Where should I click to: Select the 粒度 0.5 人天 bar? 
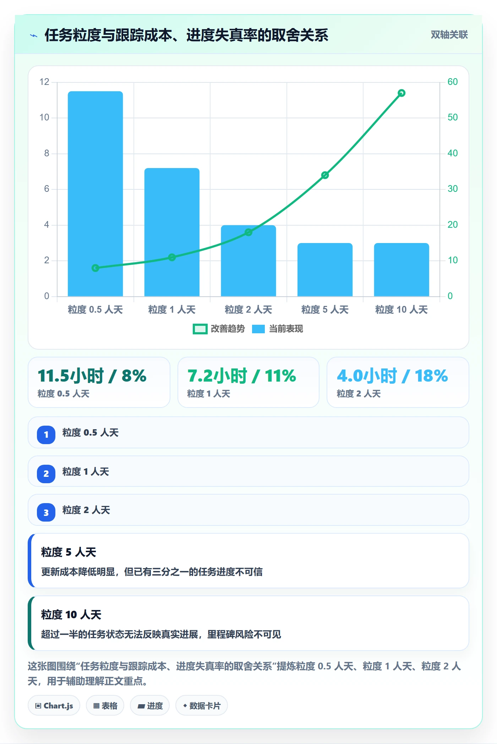[x=95, y=194]
